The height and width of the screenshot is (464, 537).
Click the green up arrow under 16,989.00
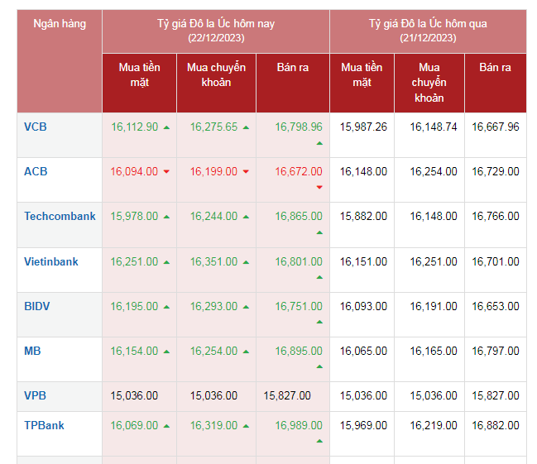coord(319,442)
